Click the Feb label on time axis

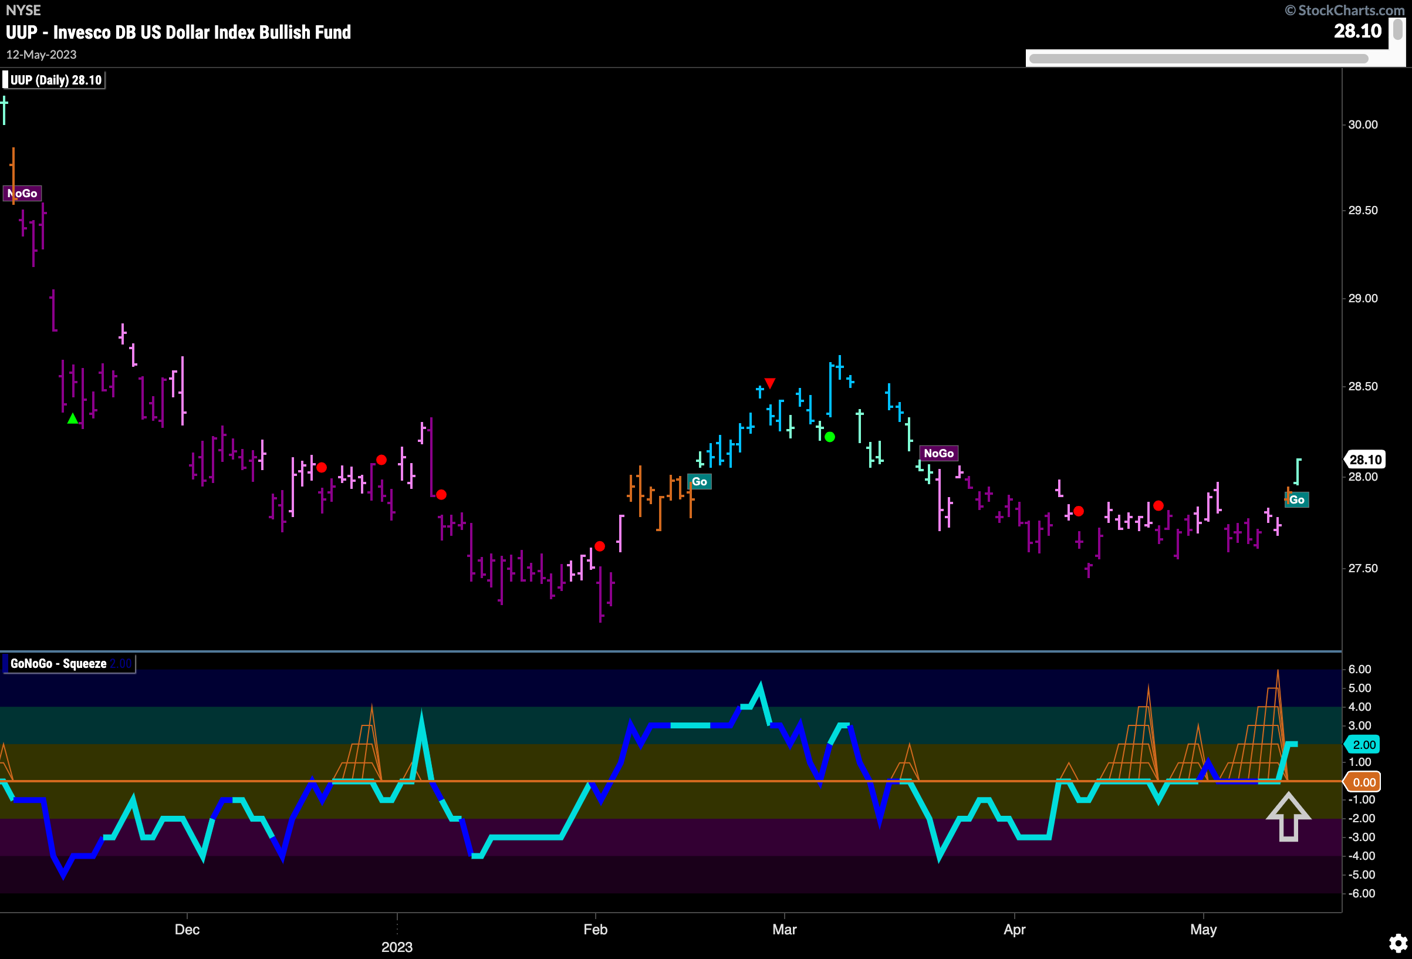(x=596, y=929)
